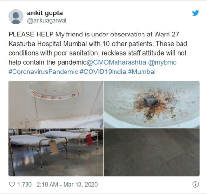Click the Twitter bird logo icon
This screenshot has height=194, width=207.
195,13
